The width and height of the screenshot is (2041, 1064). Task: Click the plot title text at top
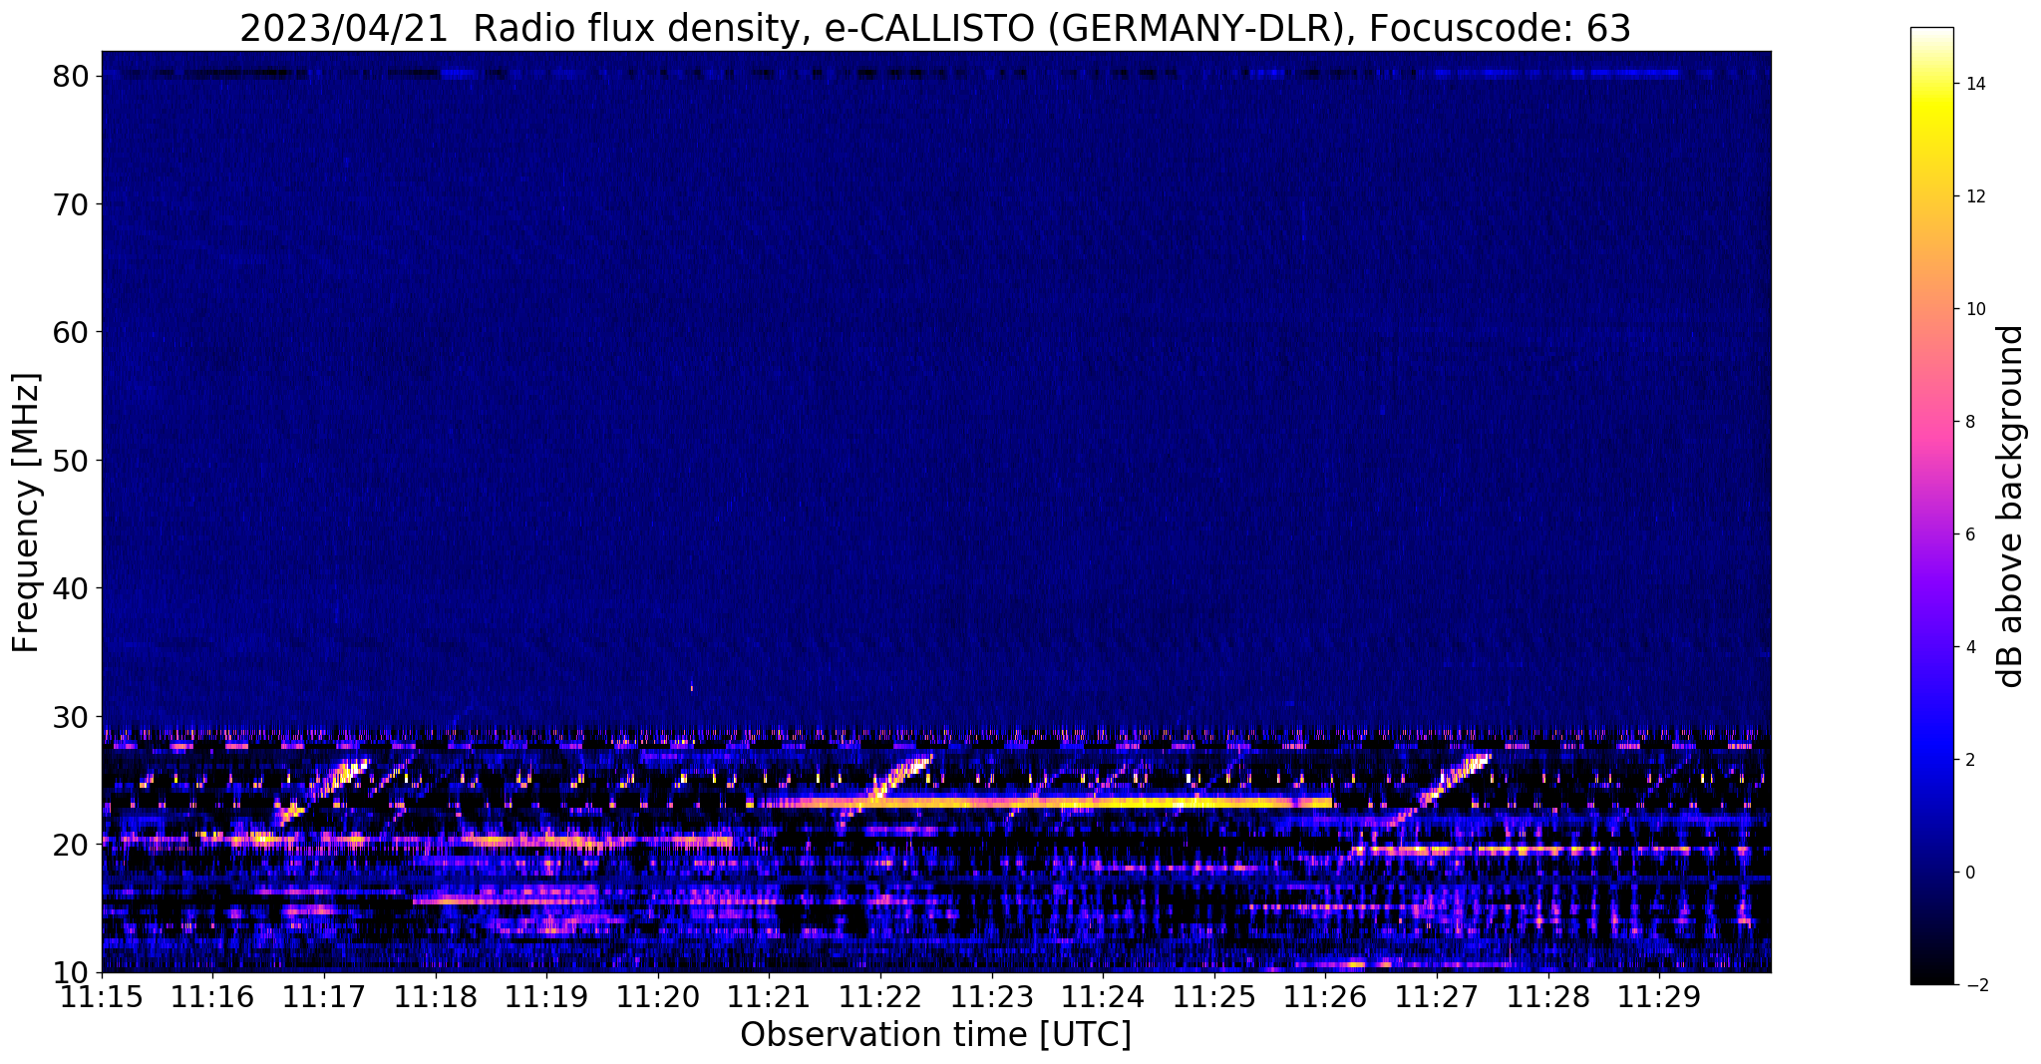[x=935, y=28]
